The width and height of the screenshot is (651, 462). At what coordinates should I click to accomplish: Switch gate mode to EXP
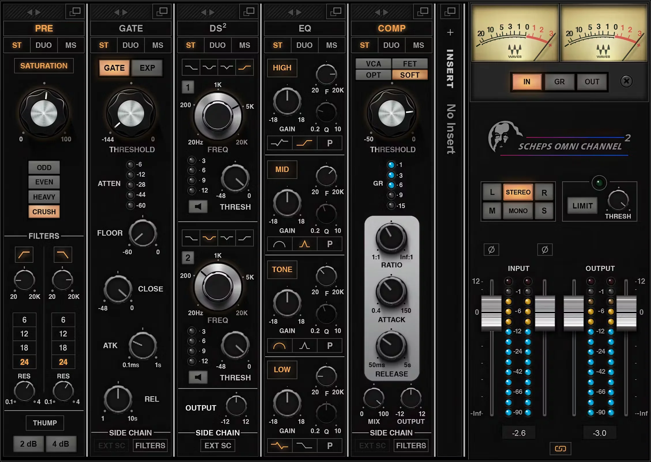coord(147,68)
